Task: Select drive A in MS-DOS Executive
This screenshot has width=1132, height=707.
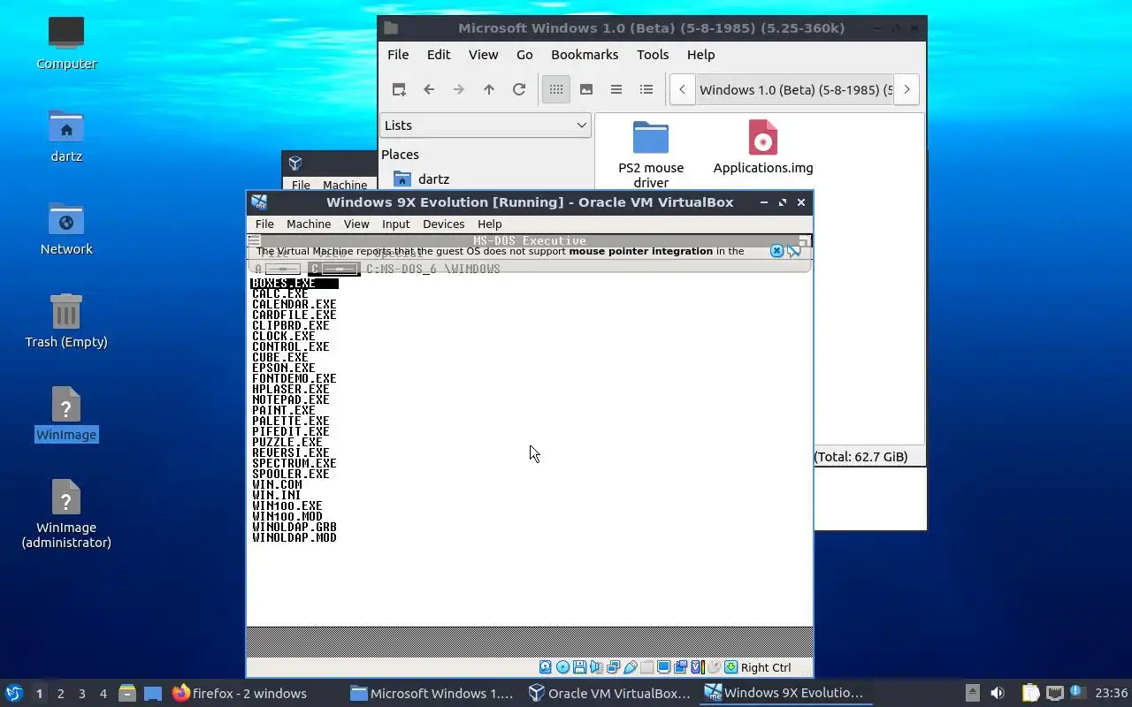Action: click(x=279, y=269)
